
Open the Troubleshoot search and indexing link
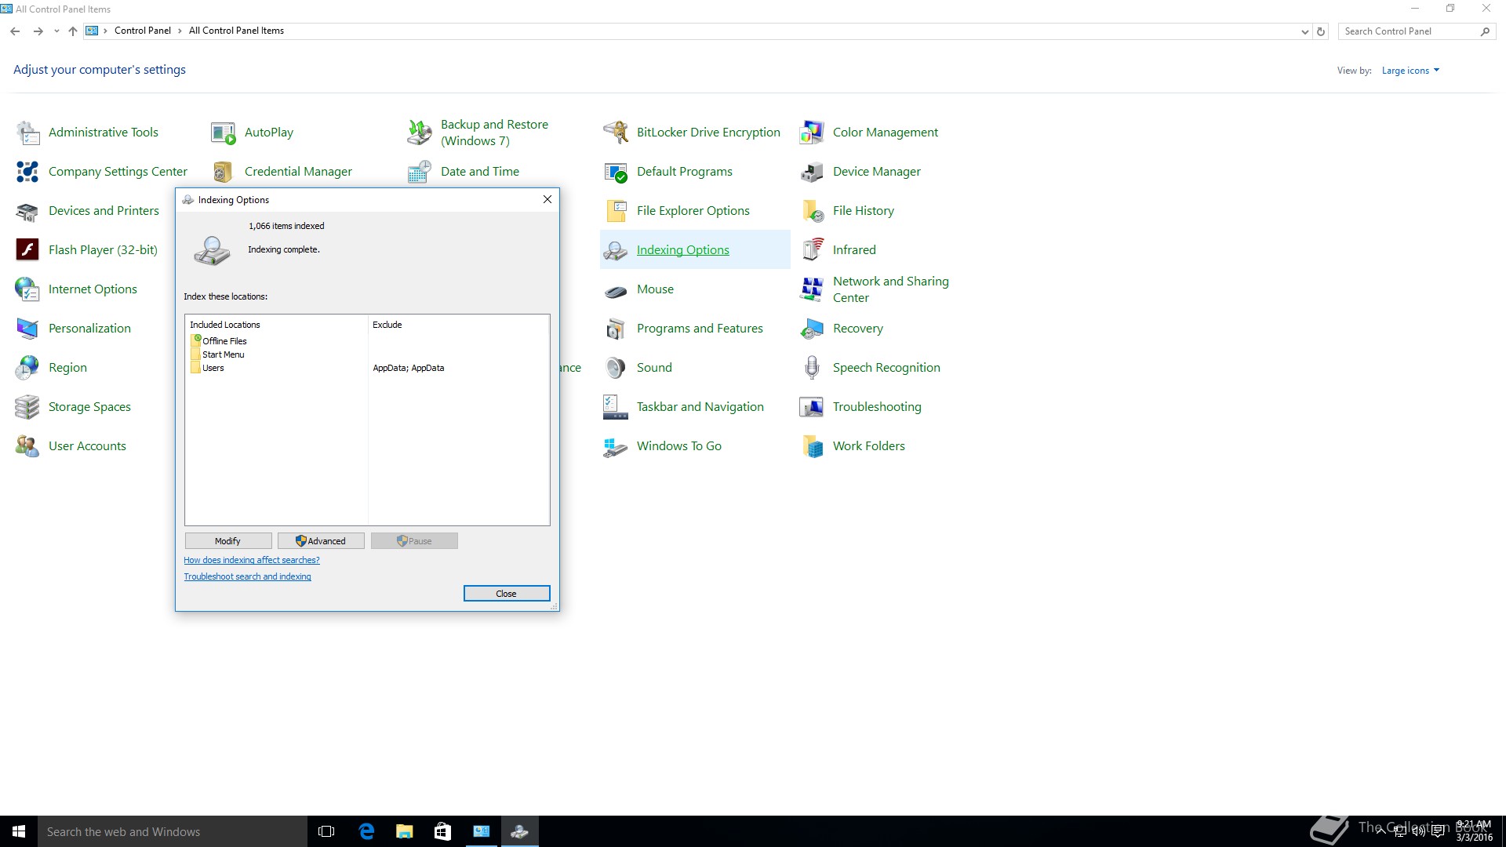(247, 576)
